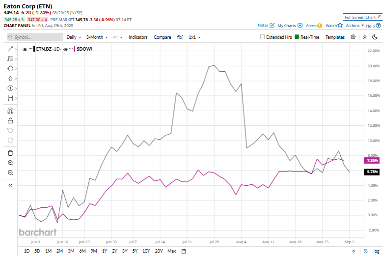Open chart settings gear
This screenshot has width=384, height=259.
pyautogui.click(x=353, y=37)
